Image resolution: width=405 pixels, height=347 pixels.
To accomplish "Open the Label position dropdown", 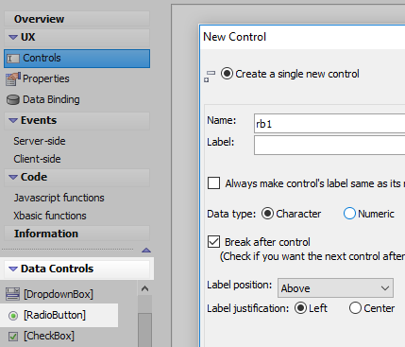I will 335,287.
